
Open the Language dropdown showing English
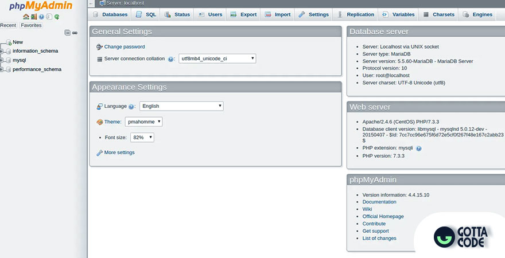click(x=181, y=106)
